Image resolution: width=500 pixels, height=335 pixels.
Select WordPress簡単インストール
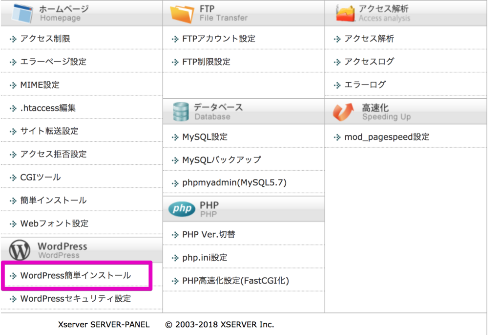pyautogui.click(x=76, y=276)
